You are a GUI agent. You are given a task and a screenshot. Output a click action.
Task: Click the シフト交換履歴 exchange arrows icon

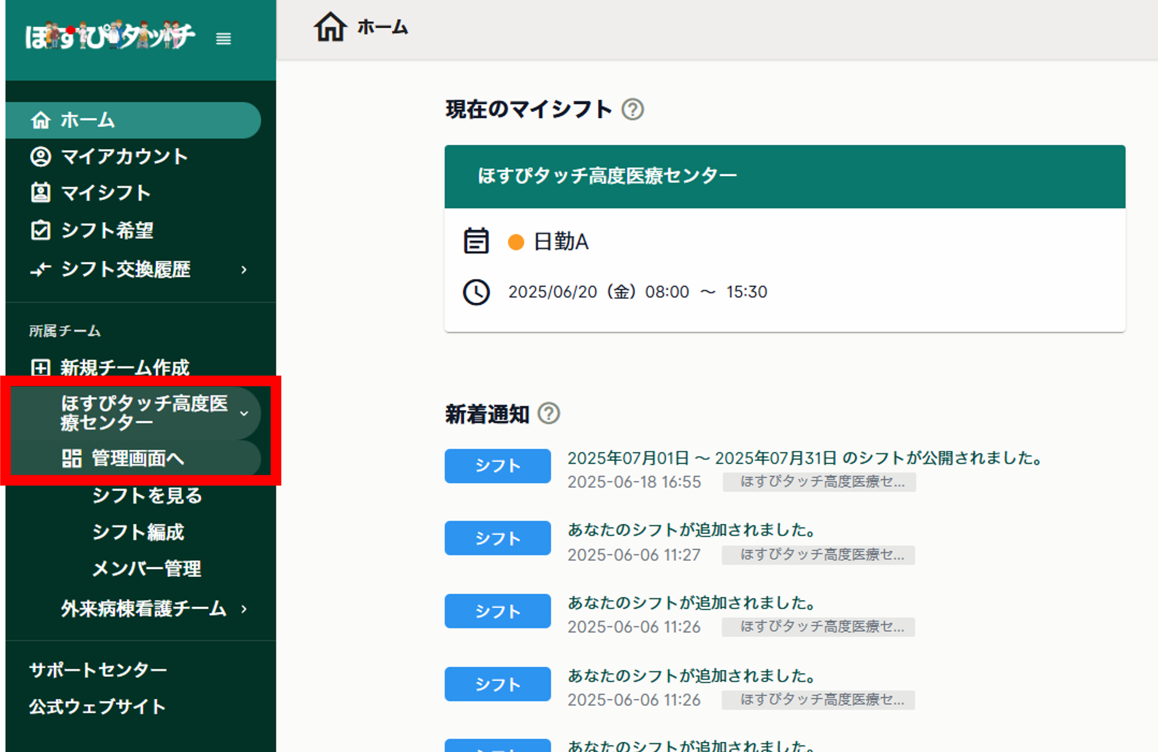coord(41,269)
